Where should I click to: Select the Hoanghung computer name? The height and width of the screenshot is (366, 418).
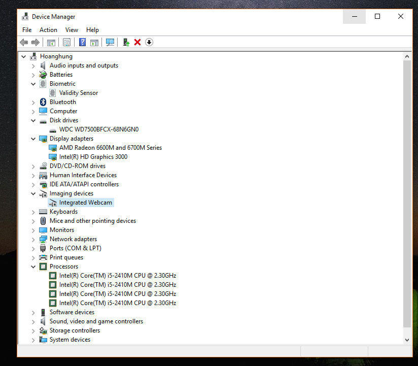pos(56,56)
